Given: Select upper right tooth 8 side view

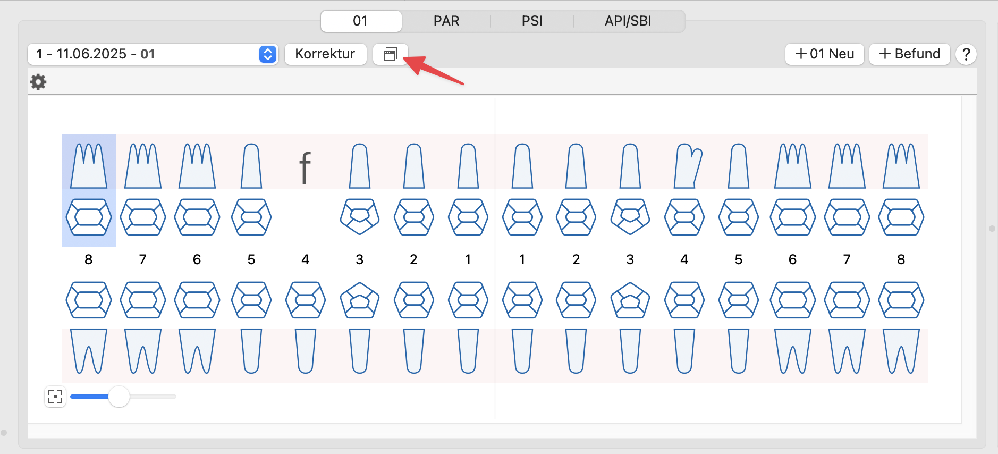Looking at the screenshot, I should coord(89,165).
